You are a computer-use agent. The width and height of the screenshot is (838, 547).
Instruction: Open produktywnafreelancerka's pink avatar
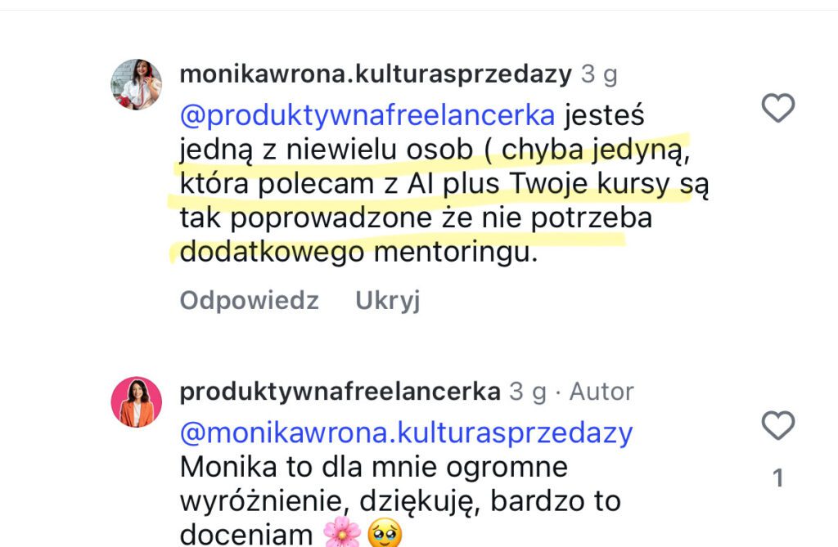[x=137, y=402]
